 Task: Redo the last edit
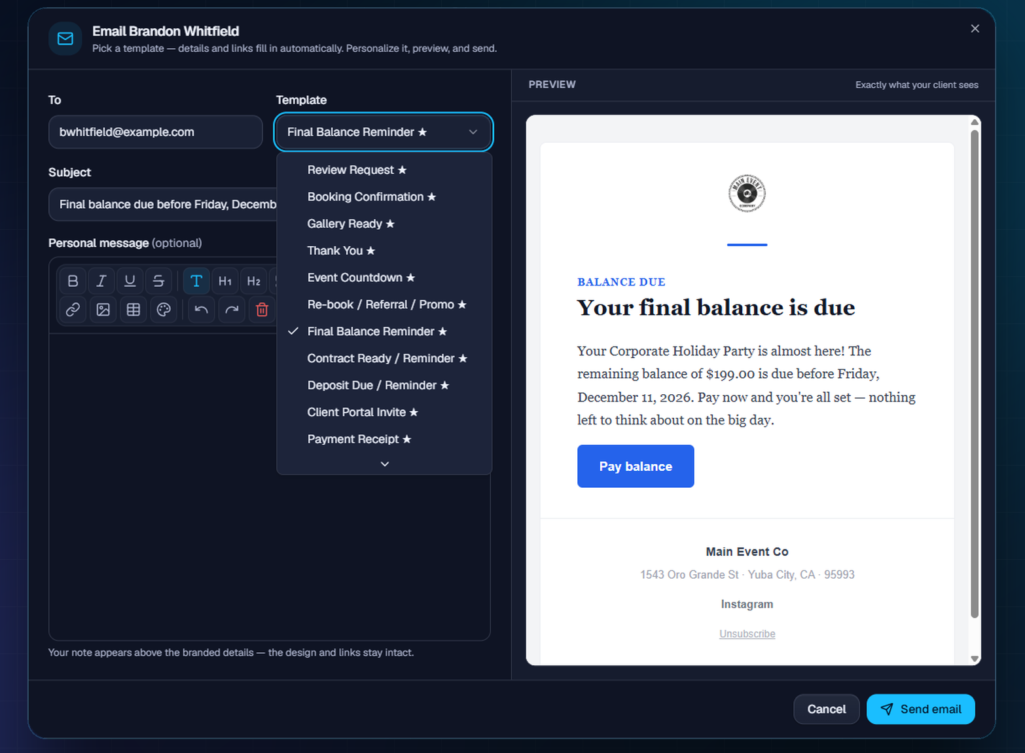[232, 310]
